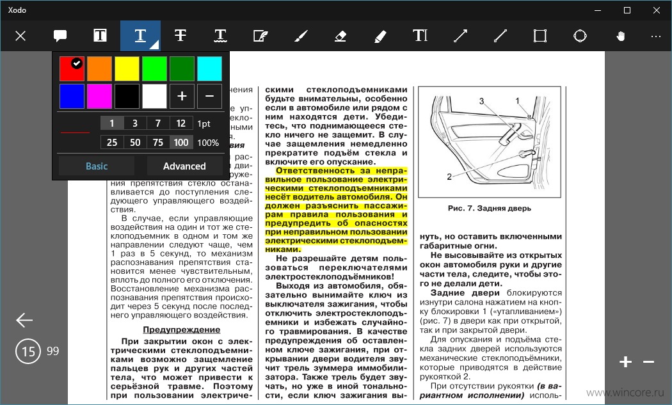Set opacity to 50

pyautogui.click(x=135, y=142)
